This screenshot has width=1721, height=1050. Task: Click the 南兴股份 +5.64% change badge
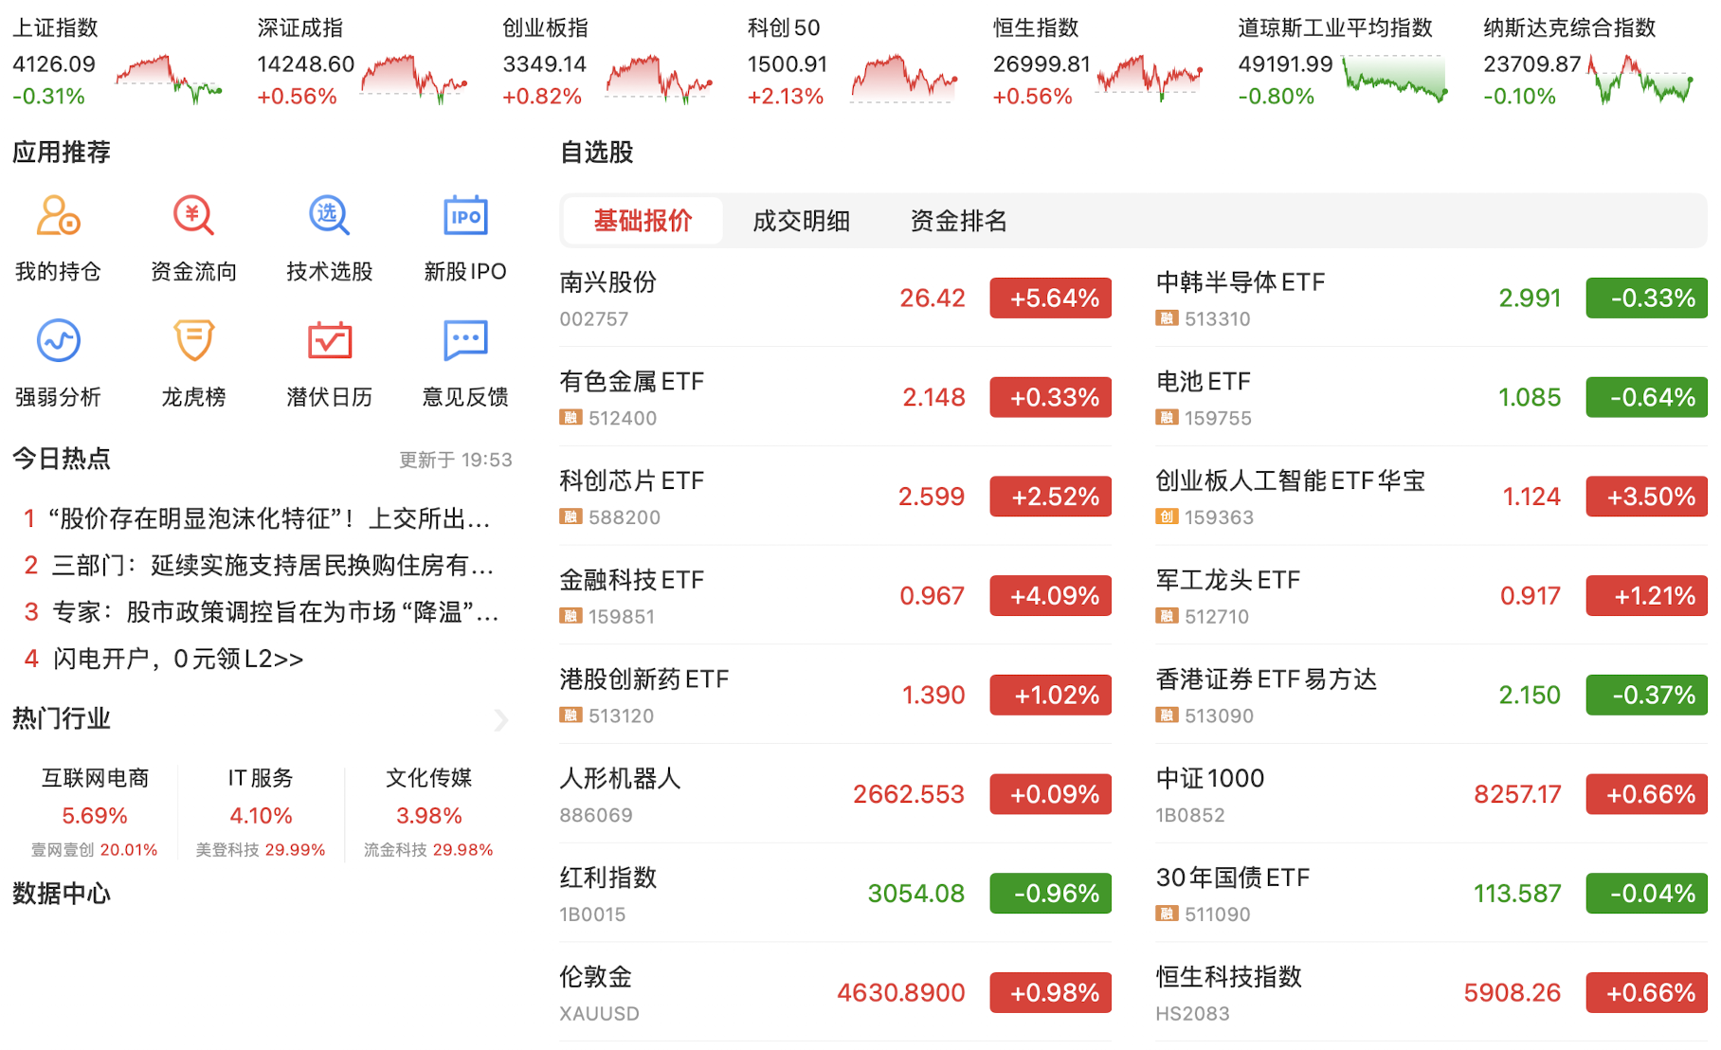coord(1050,299)
